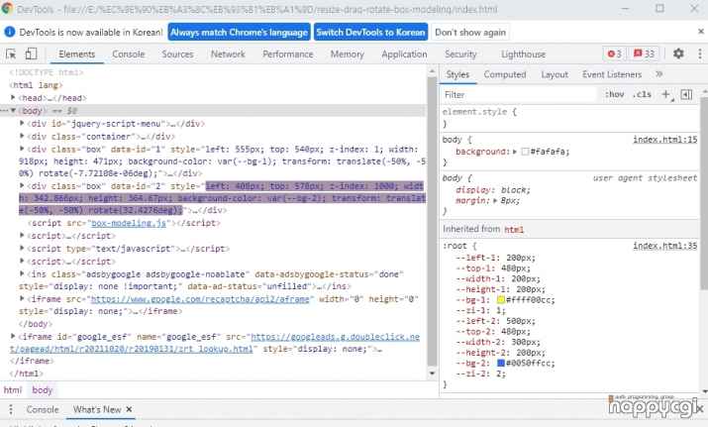The height and width of the screenshot is (427, 708).
Task: Expand the jquery-script-menu div
Action: (22, 123)
